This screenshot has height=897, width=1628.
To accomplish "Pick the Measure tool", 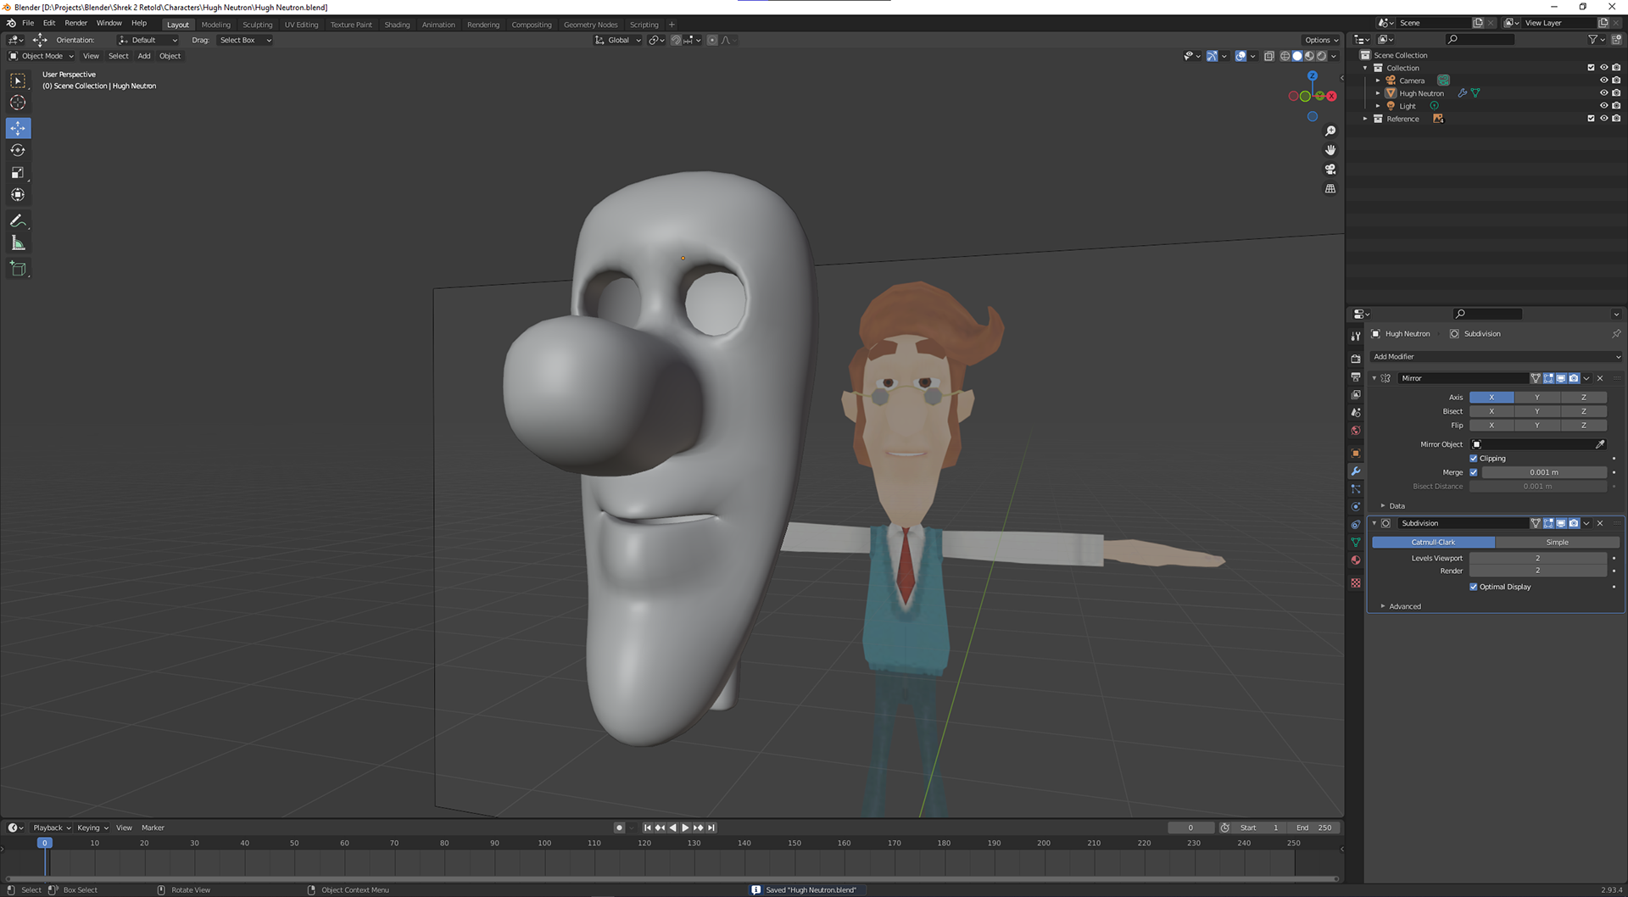I will [x=18, y=243].
